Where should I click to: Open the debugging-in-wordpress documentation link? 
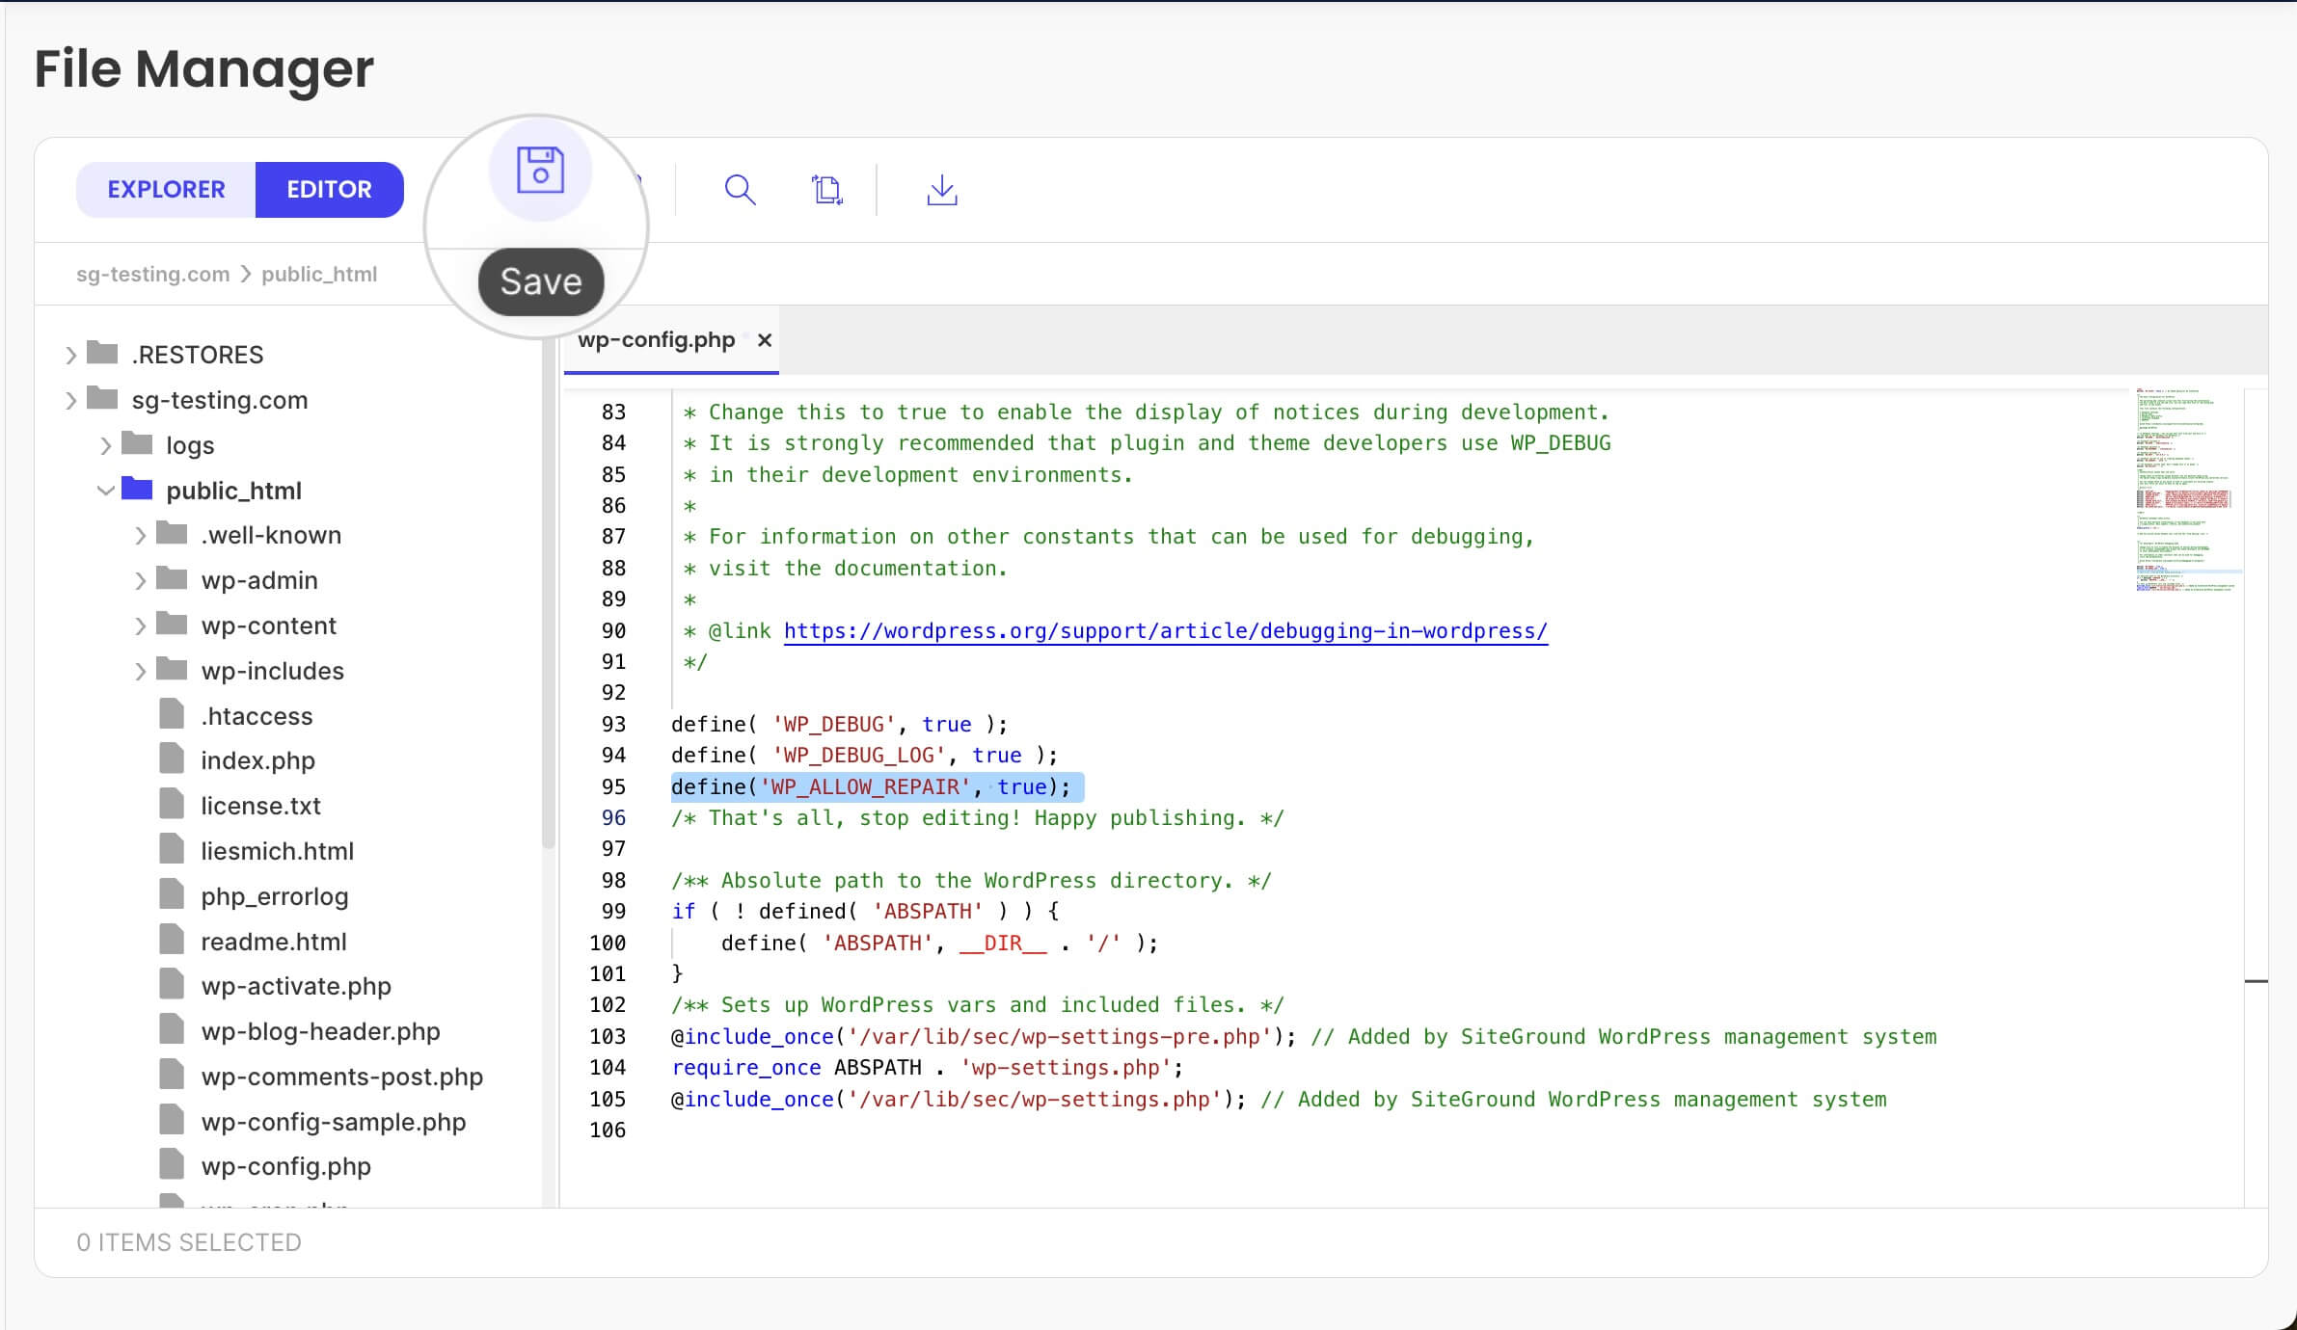coord(1165,630)
